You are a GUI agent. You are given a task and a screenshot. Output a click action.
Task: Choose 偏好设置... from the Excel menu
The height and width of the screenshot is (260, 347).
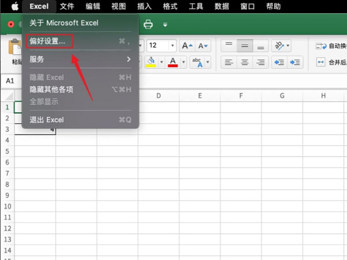click(48, 42)
